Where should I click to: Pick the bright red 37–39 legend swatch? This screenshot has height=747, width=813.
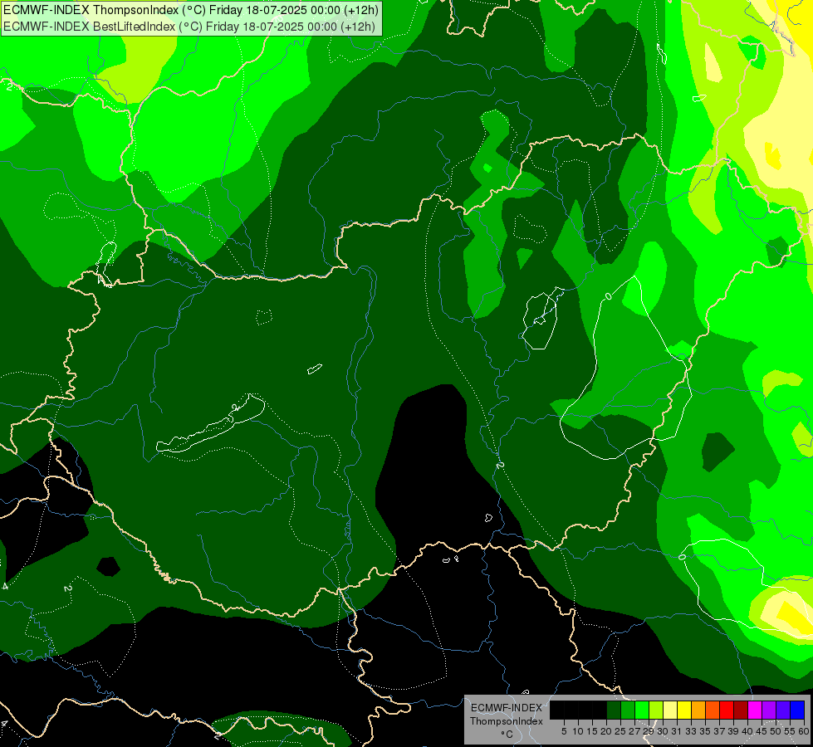[x=727, y=710]
